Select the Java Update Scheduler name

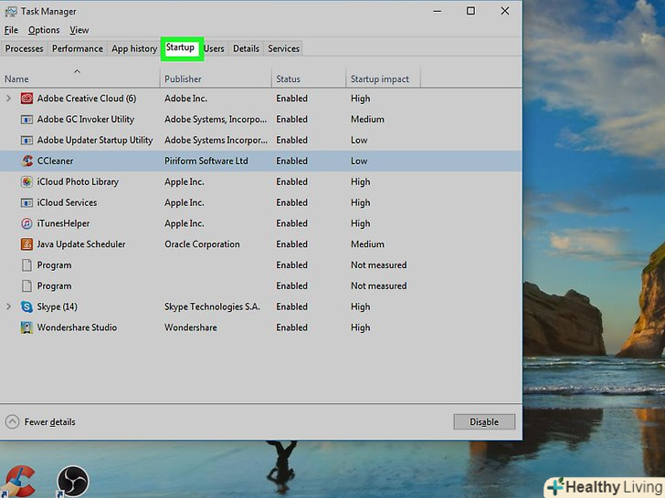81,244
